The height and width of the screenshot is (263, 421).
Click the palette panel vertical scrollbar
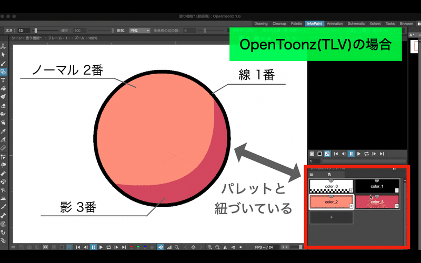[x=405, y=212]
